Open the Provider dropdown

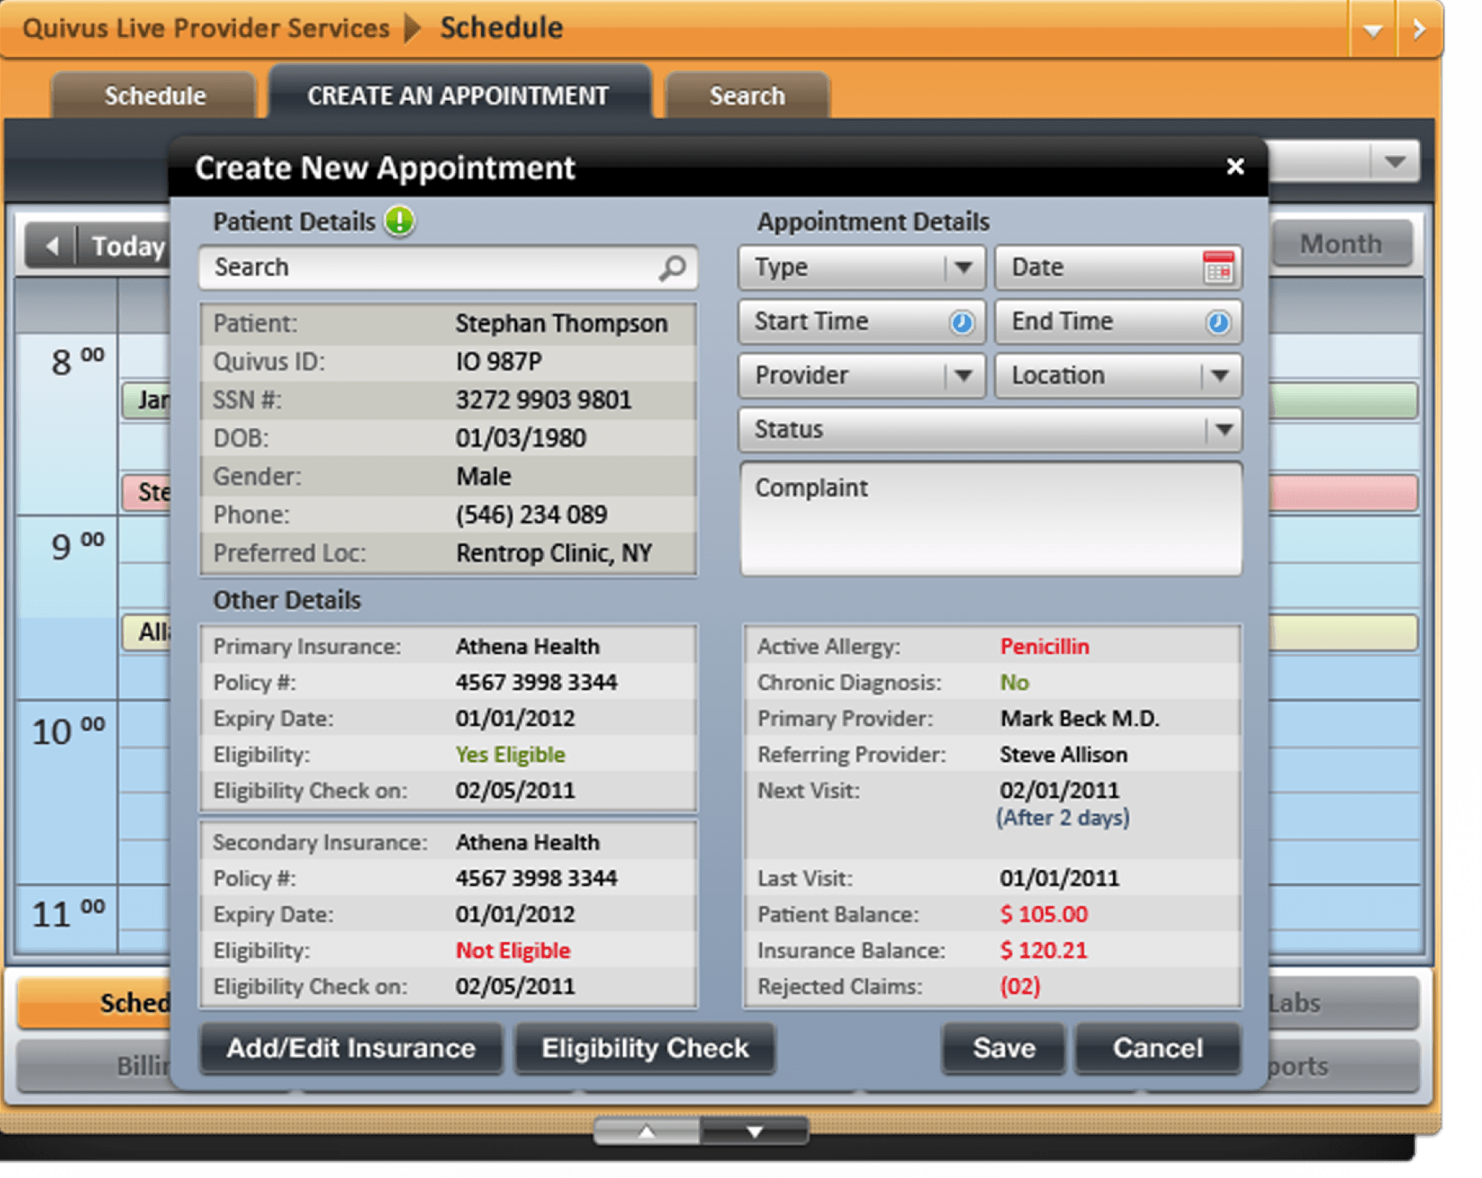pyautogui.click(x=963, y=375)
